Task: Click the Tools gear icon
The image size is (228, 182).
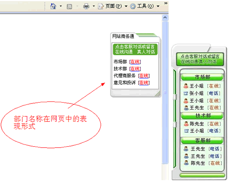Action: click(x=133, y=6)
